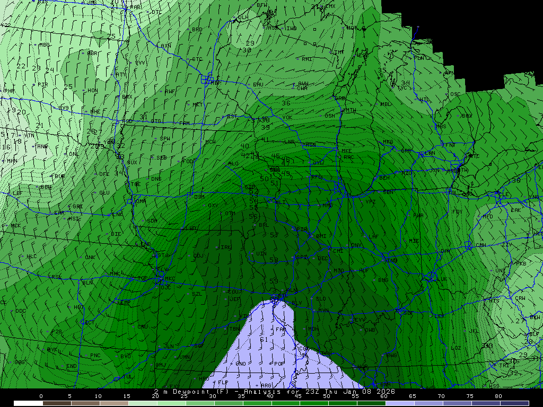Click the MBS station label
Viewport: 543px width, 407px height.
(441, 126)
